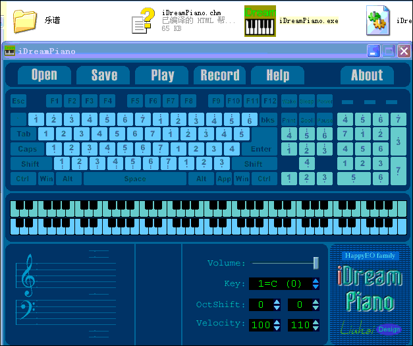Start playback with the Play button
Image resolution: width=413 pixels, height=346 pixels.
(162, 75)
